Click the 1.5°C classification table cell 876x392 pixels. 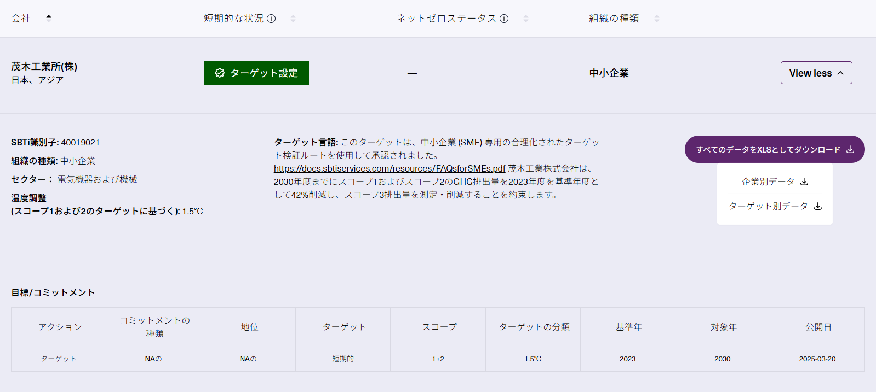[x=533, y=359]
